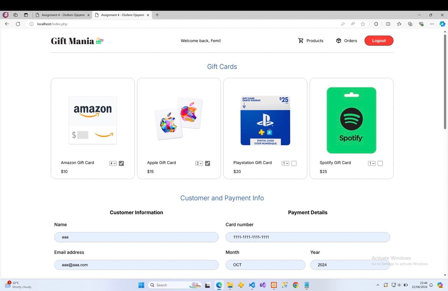Open the Collections icon in Edge toolbar
The image size is (448, 291).
tap(410, 24)
